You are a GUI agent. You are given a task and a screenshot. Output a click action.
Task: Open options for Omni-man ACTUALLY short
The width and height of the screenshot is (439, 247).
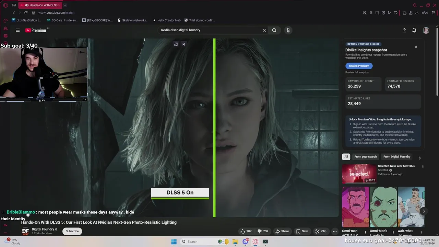(x=365, y=232)
